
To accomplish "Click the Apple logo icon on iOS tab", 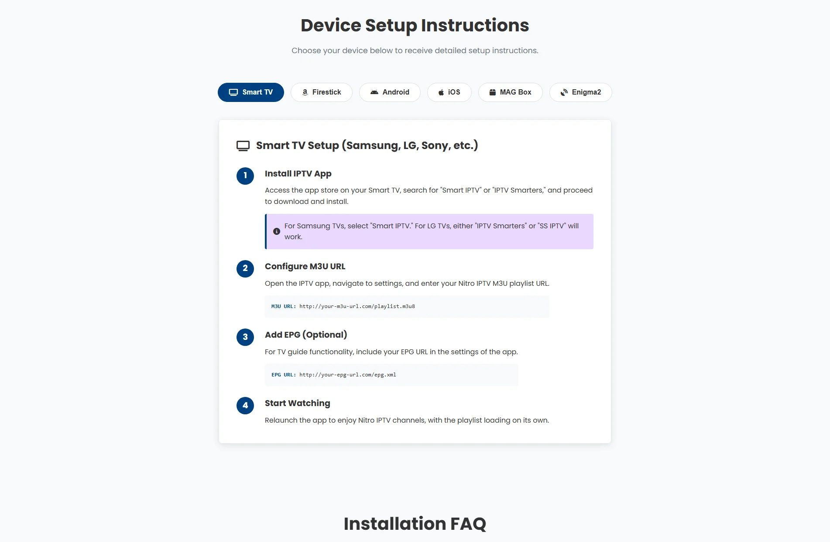I will (441, 92).
